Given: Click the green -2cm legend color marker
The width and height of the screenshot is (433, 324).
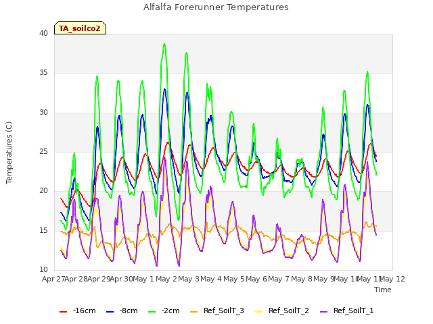Looking at the screenshot, I should coord(152,312).
